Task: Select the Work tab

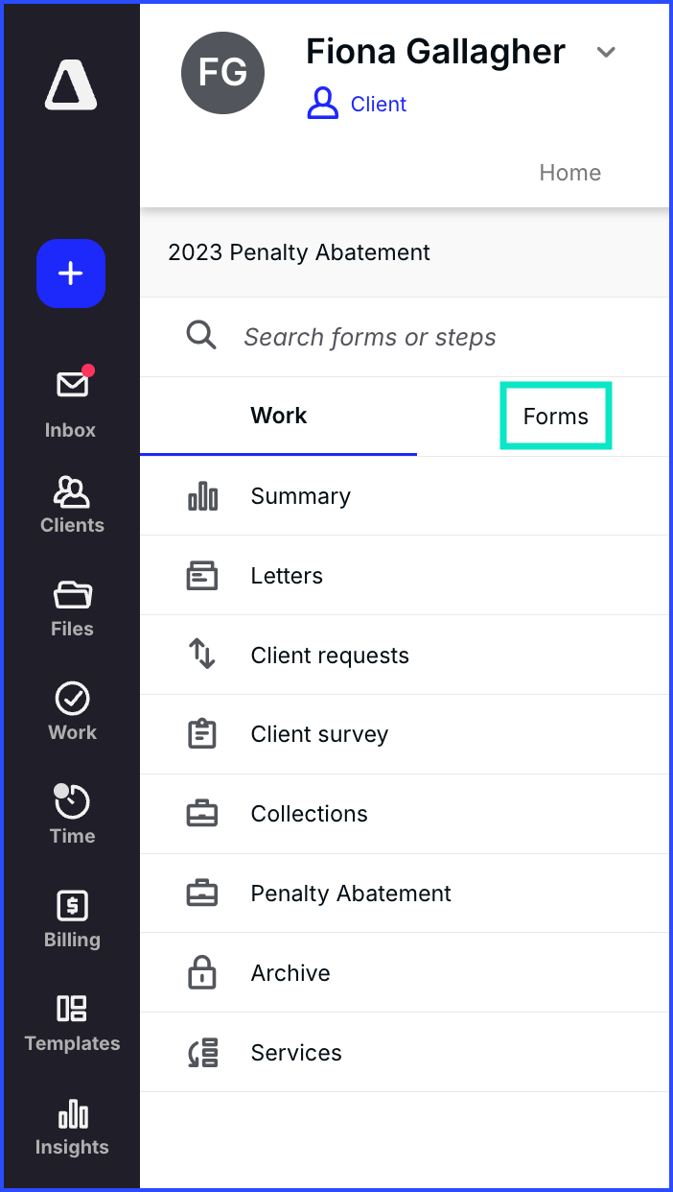Action: click(x=279, y=416)
